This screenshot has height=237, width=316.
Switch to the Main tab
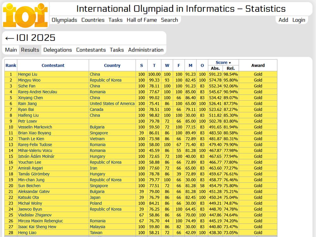click(11, 50)
